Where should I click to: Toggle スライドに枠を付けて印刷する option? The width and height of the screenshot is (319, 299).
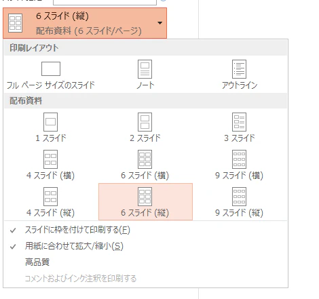(145, 230)
